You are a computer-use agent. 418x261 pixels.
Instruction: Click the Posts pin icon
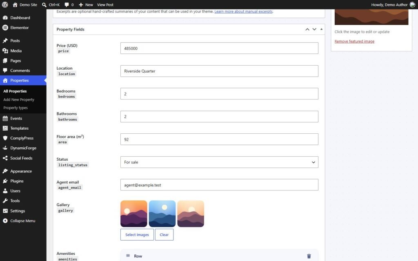(x=5, y=40)
